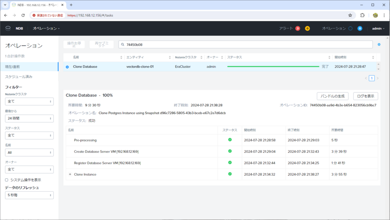The height and width of the screenshot is (220, 390).
Task: Open the オペレーション navigation menu
Action: pyautogui.click(x=46, y=29)
